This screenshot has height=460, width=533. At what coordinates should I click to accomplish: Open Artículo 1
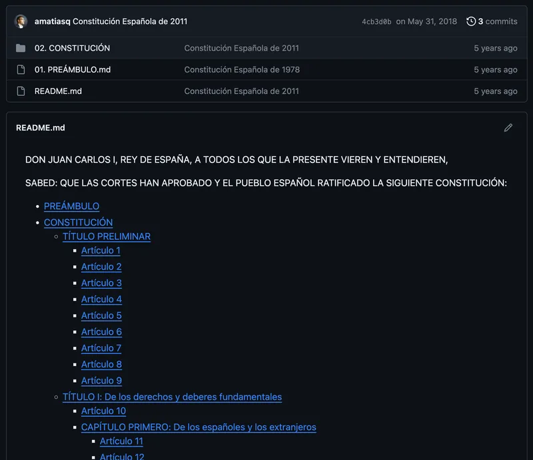click(101, 251)
